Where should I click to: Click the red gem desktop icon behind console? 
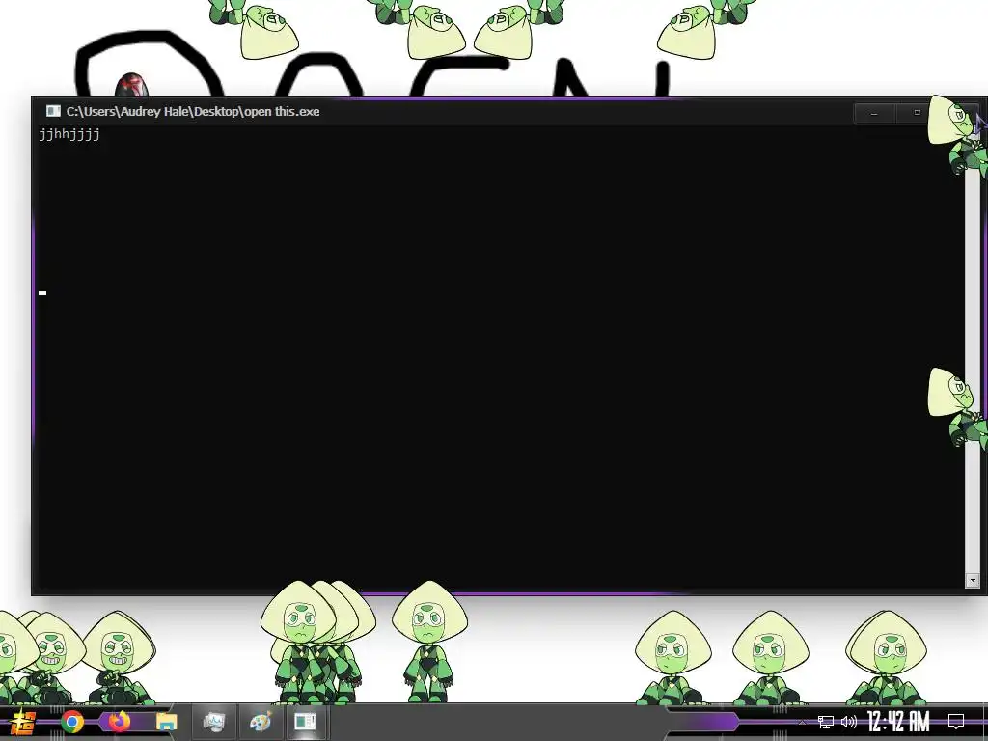click(131, 85)
